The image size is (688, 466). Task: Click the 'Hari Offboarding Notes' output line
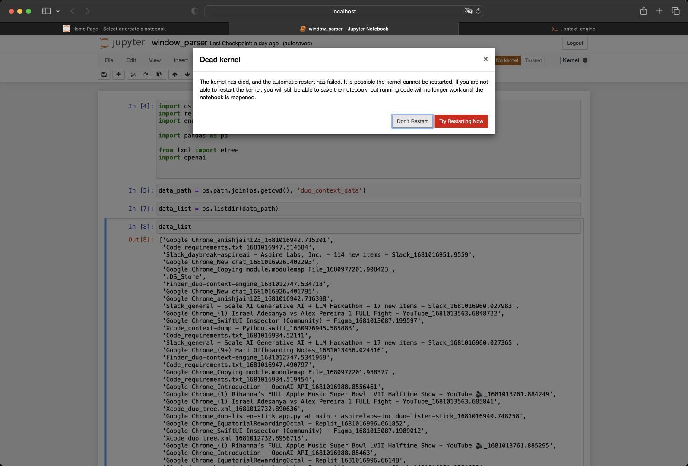click(275, 350)
